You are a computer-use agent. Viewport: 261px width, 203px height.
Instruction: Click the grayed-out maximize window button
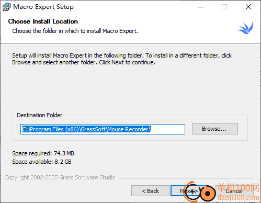[x=224, y=7]
